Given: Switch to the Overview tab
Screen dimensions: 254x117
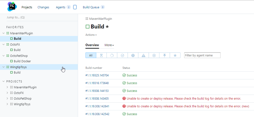Looking at the screenshot, I should pyautogui.click(x=92, y=45).
